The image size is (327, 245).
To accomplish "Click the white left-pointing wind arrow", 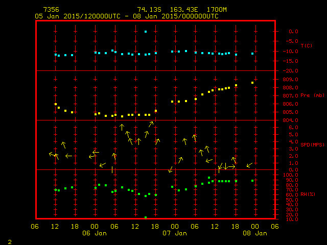I will [x=68, y=156].
